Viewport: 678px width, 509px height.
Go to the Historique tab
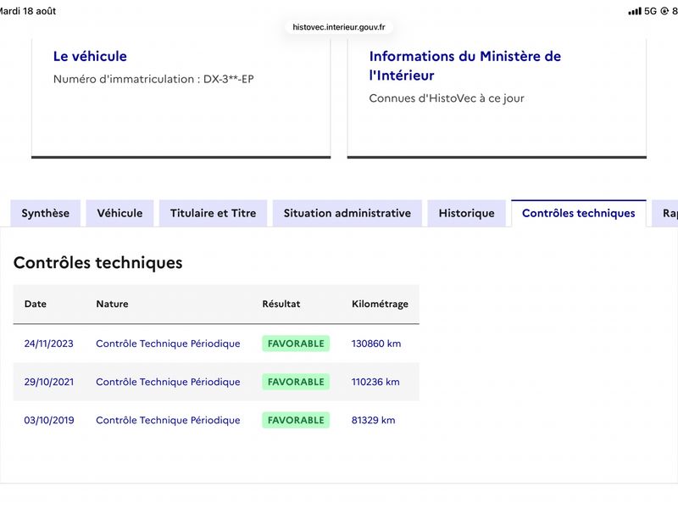click(467, 213)
